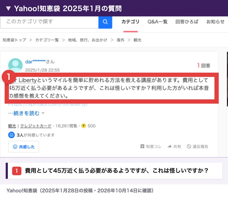This screenshot has height=198, width=228.
Task: Click the 違反報告 prohibition icon
Action: click(x=189, y=147)
